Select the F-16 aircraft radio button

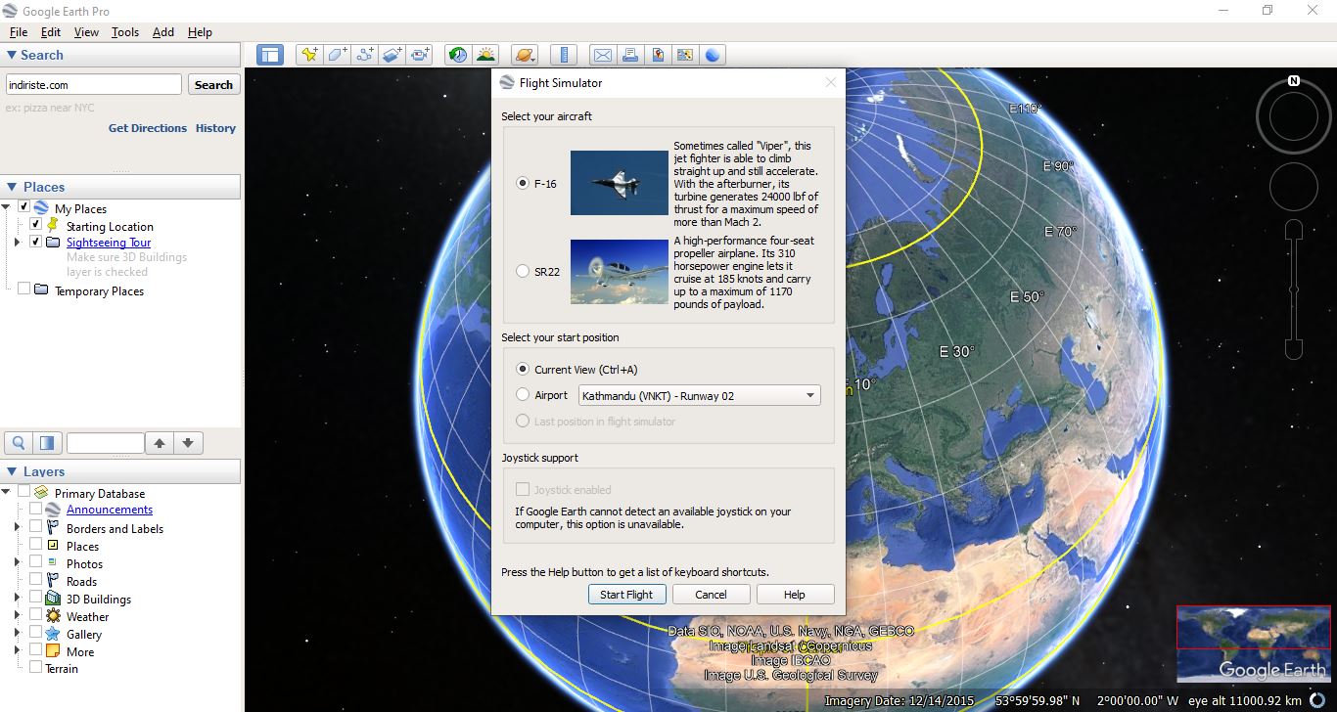pos(523,183)
